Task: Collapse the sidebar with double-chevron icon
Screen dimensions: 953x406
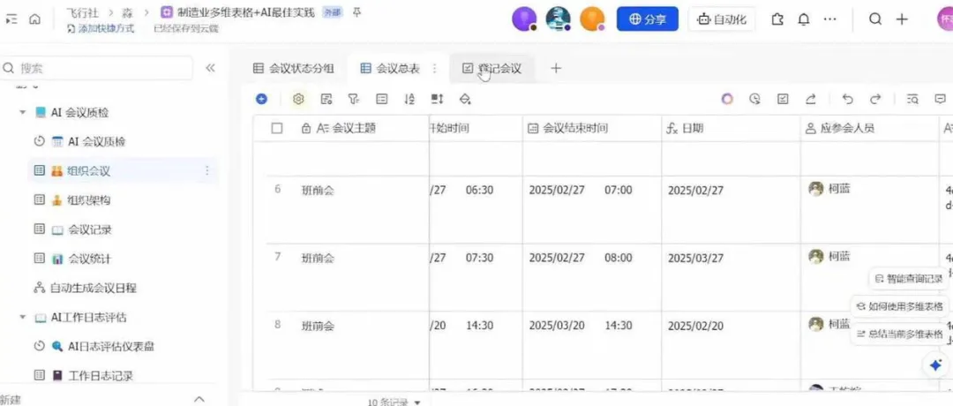Action: pos(210,68)
